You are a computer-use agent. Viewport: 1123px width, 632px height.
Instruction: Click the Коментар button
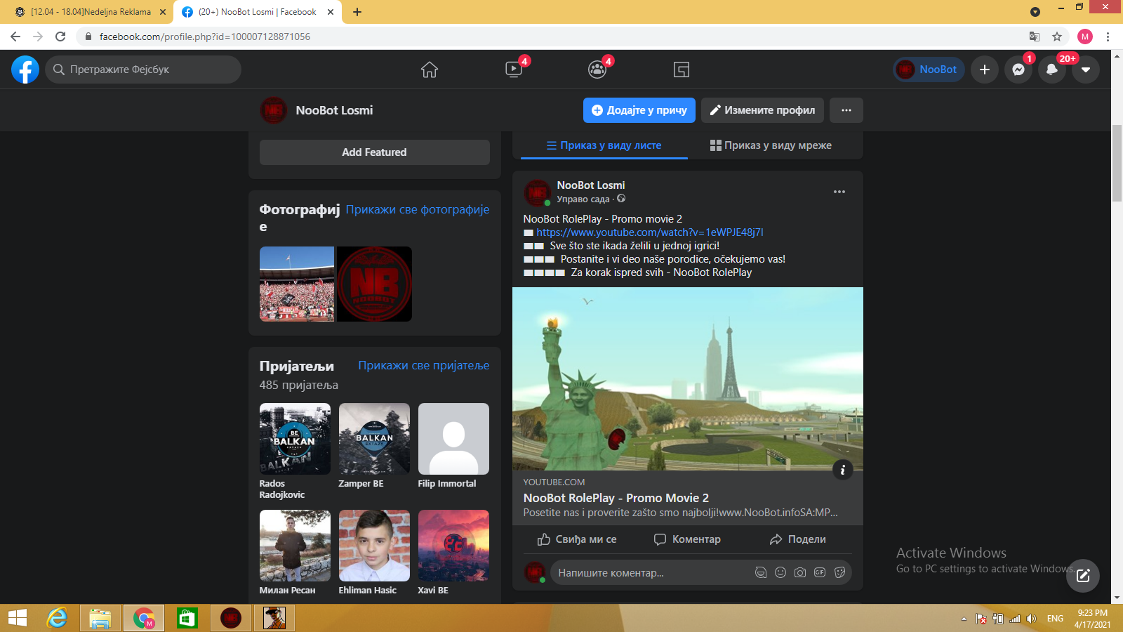tap(687, 539)
